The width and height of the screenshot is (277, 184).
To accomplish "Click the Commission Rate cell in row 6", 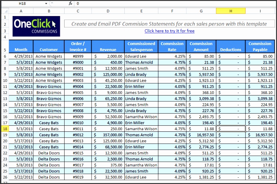I will pos(172,56).
